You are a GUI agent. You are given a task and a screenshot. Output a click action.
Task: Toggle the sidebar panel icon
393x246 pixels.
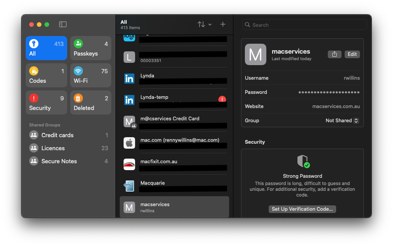click(x=63, y=24)
